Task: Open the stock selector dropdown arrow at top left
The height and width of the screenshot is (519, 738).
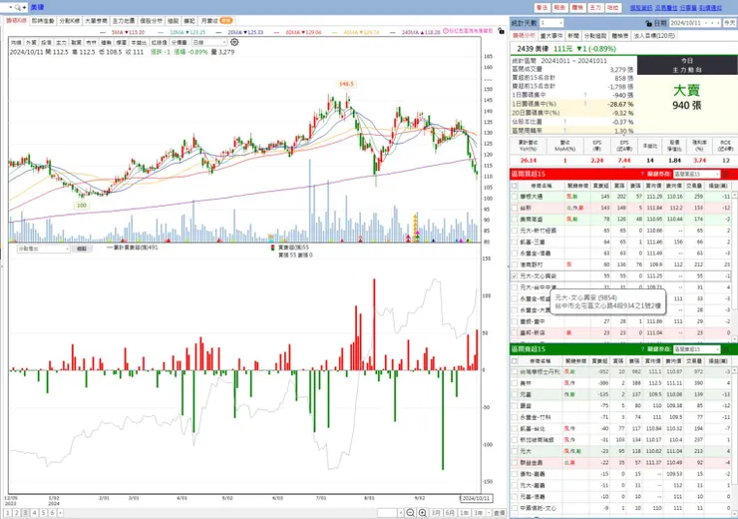Action: 10,7
